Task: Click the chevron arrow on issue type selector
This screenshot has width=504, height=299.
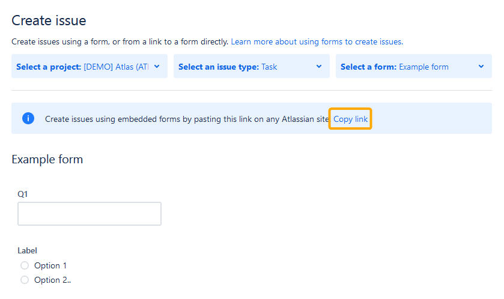Action: (319, 67)
